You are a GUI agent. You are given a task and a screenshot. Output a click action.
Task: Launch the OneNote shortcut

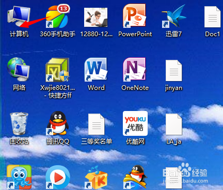[135, 70]
